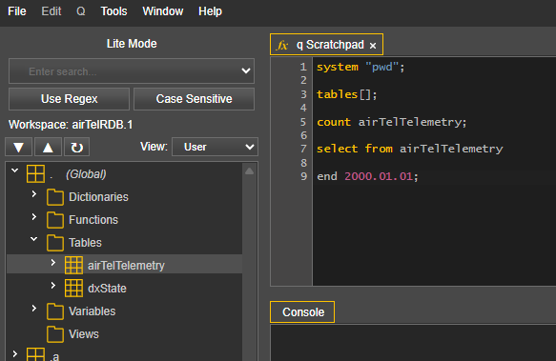Click the tree scrollbar up arrow
556x361 pixels.
249,171
